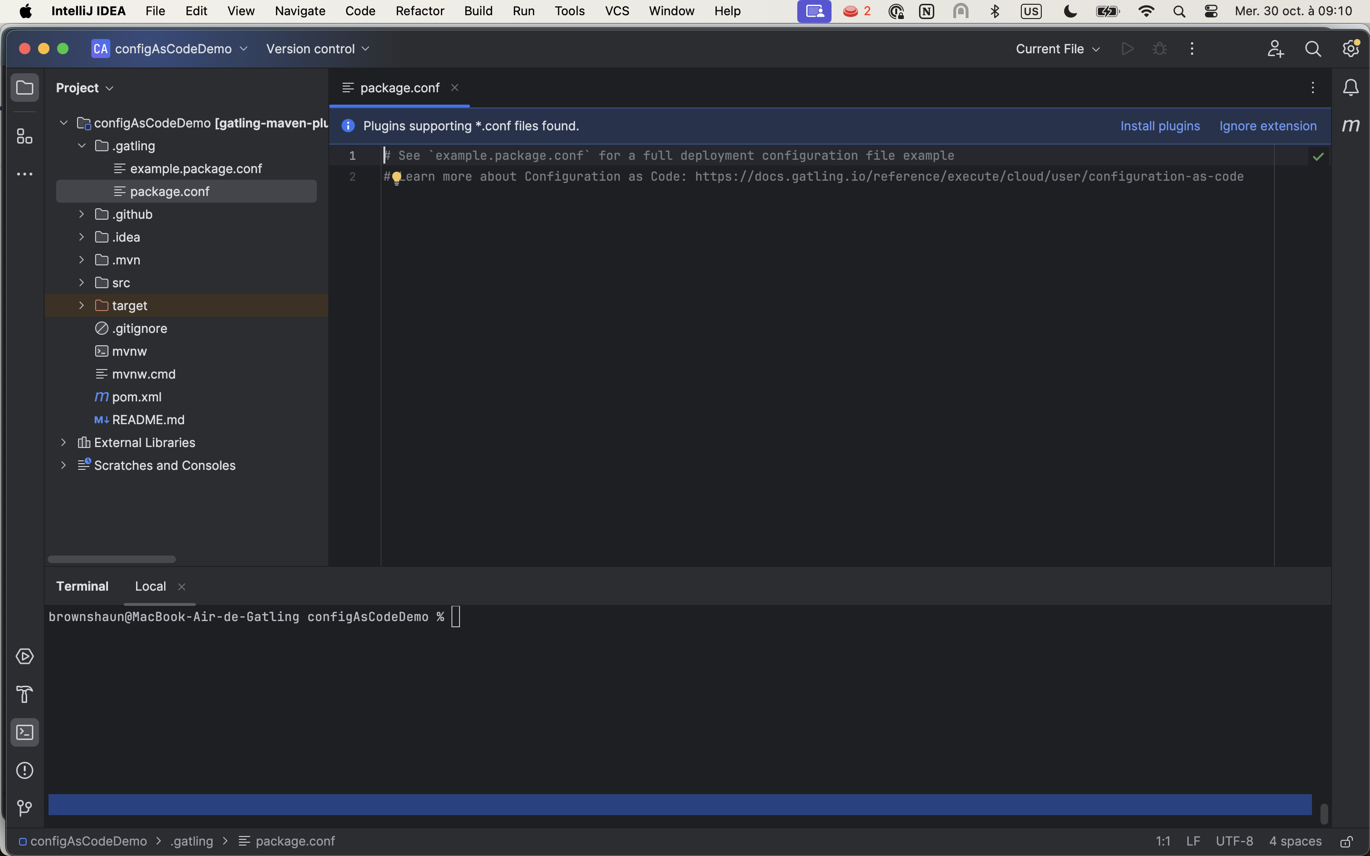1370x856 pixels.
Task: Open the Build menu
Action: 479,11
